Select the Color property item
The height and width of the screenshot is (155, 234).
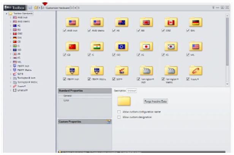tap(66, 100)
